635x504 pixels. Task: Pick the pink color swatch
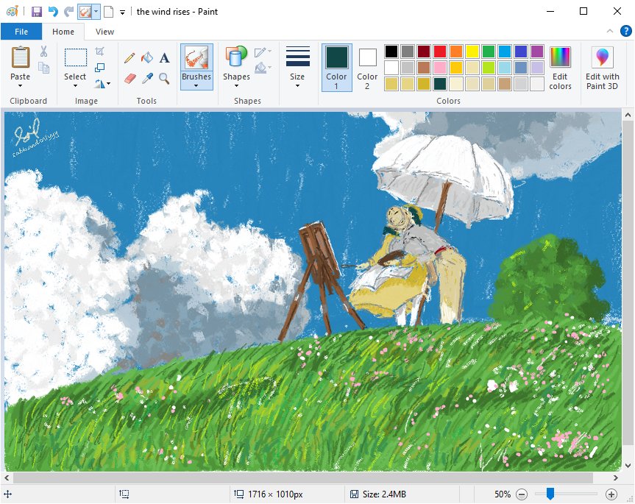point(440,68)
